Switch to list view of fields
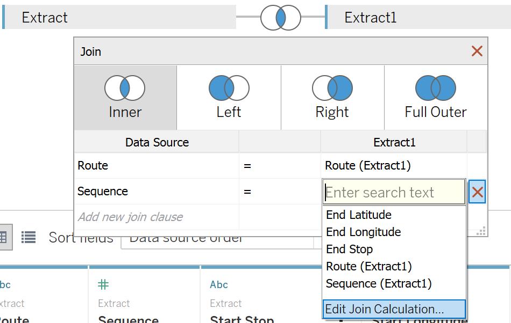The width and height of the screenshot is (511, 323). click(x=29, y=237)
